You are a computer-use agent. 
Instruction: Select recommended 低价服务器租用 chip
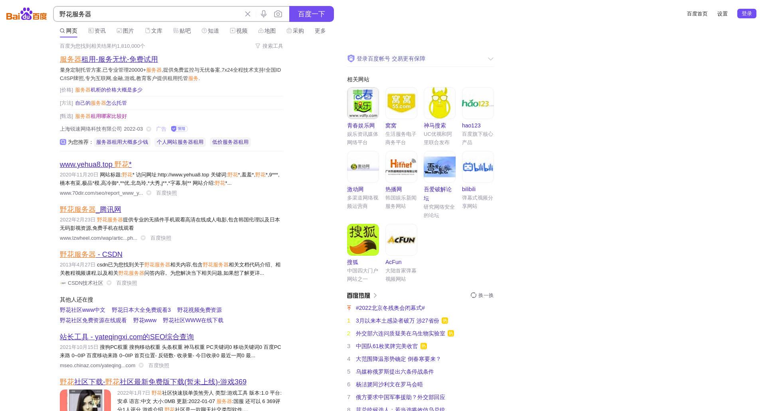pos(230,142)
